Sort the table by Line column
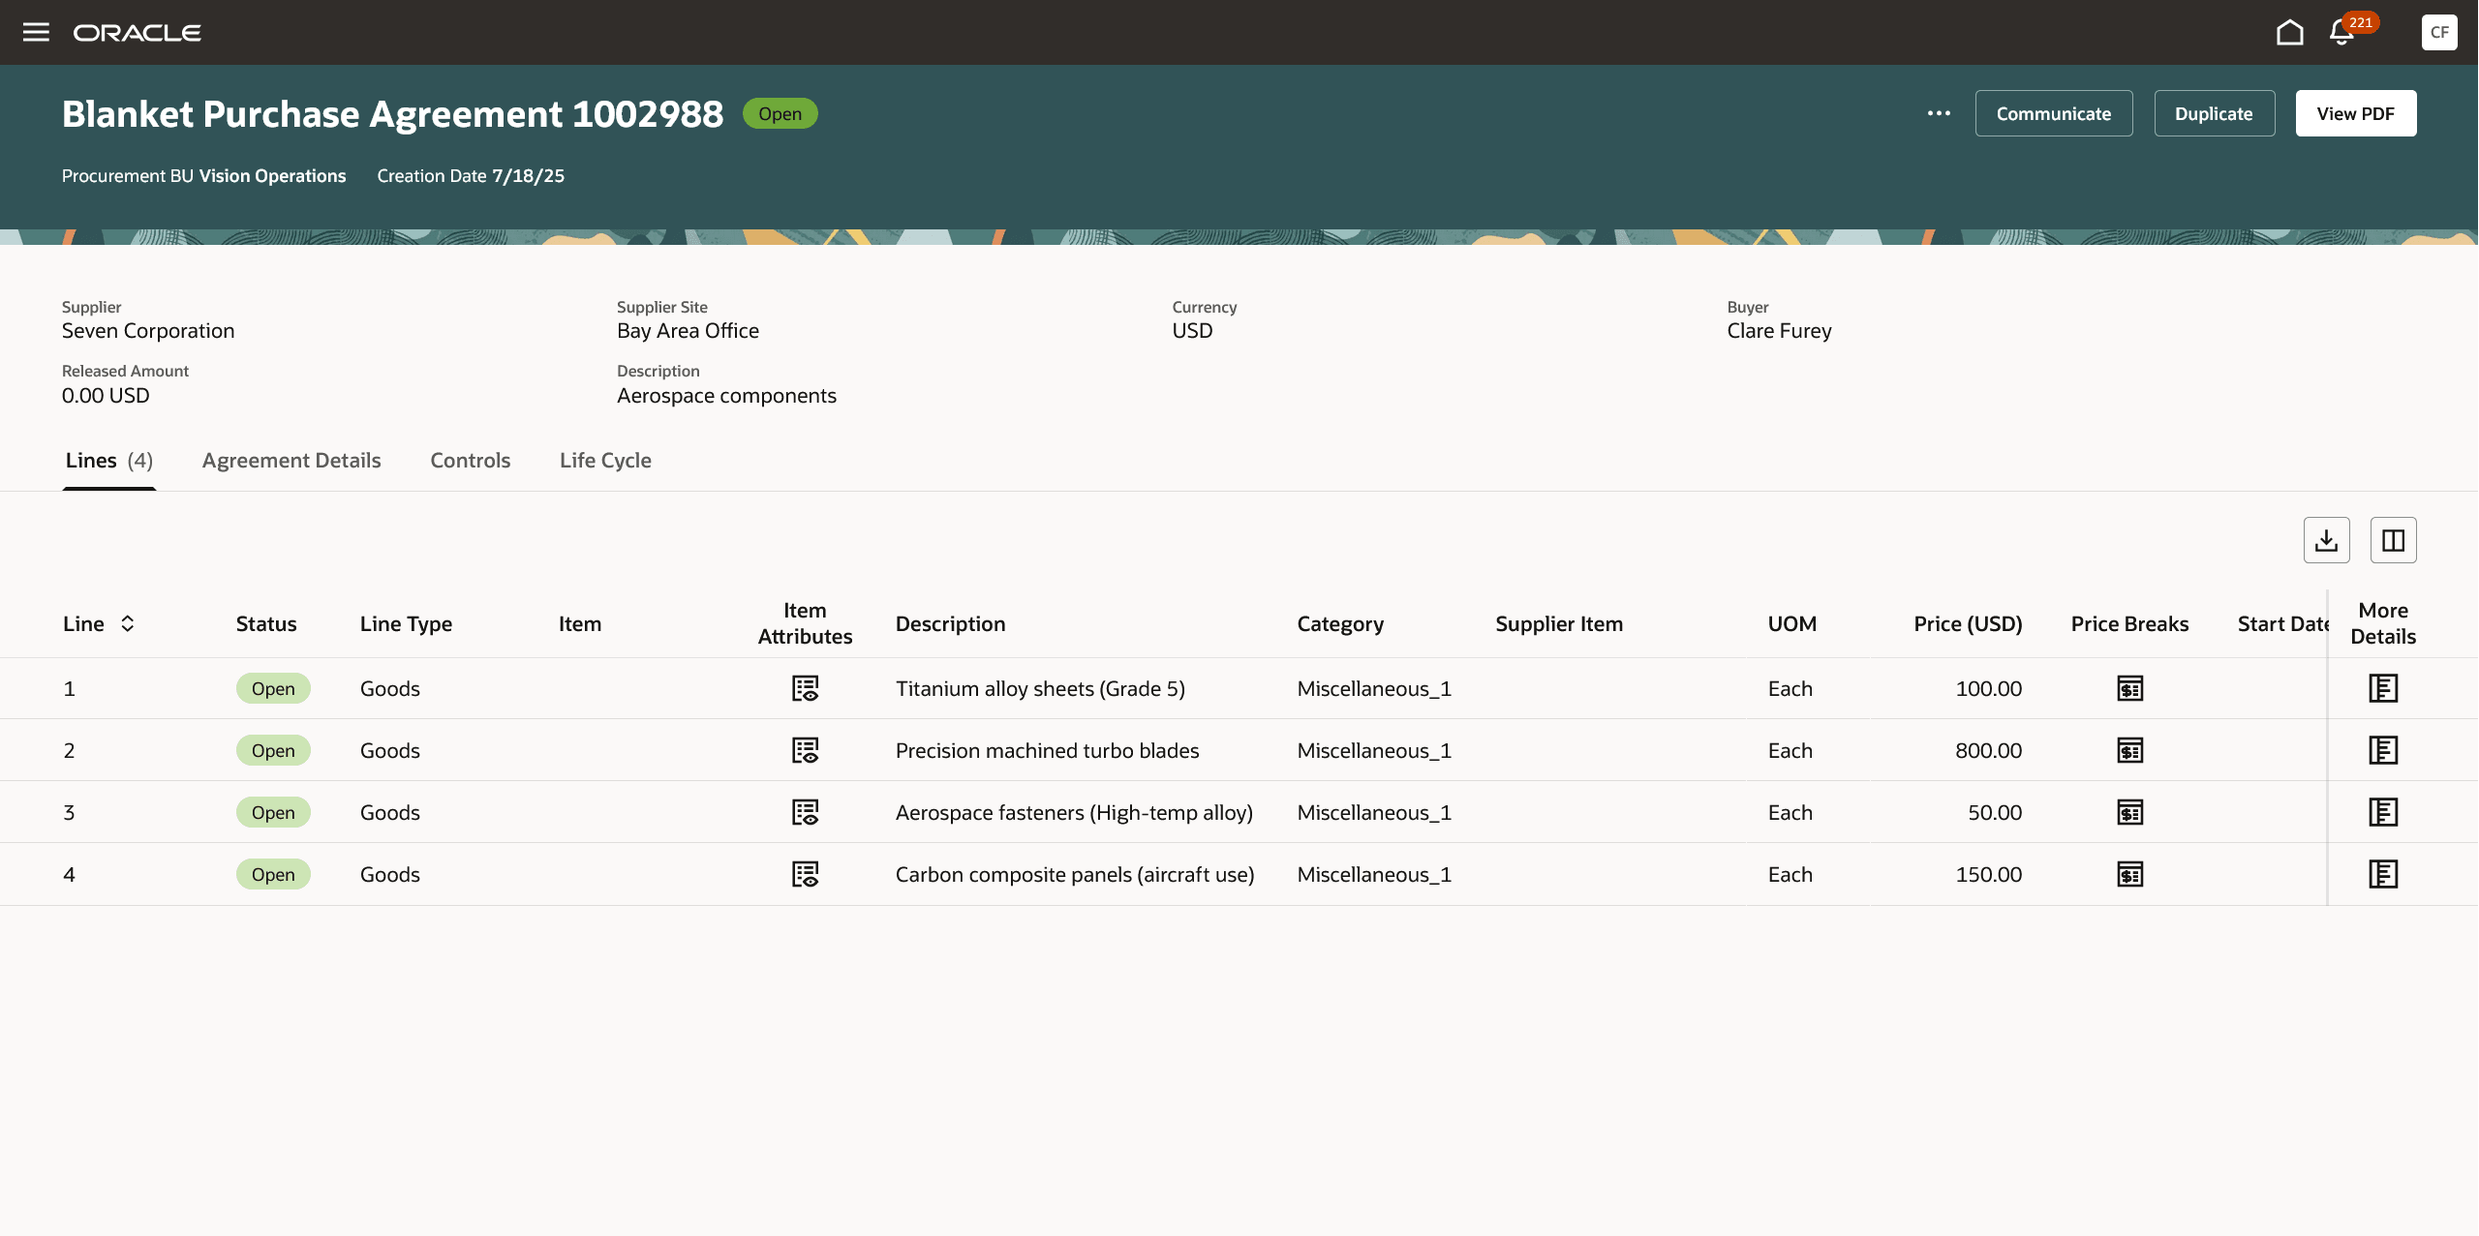2479x1236 pixels. click(127, 623)
